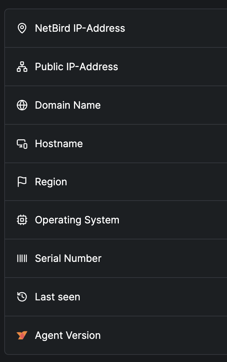Click empty area of the Region row
This screenshot has height=362, width=227.
point(148,182)
